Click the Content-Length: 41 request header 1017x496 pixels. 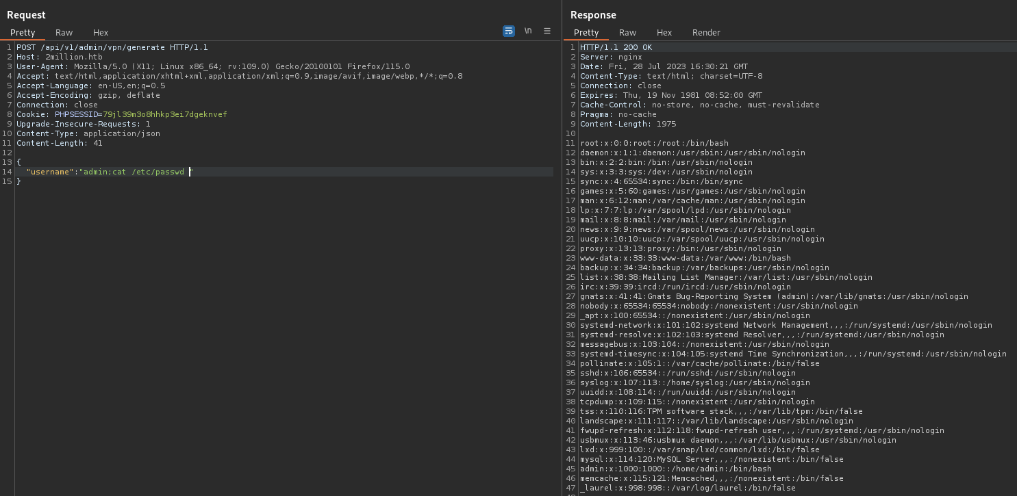pos(60,143)
